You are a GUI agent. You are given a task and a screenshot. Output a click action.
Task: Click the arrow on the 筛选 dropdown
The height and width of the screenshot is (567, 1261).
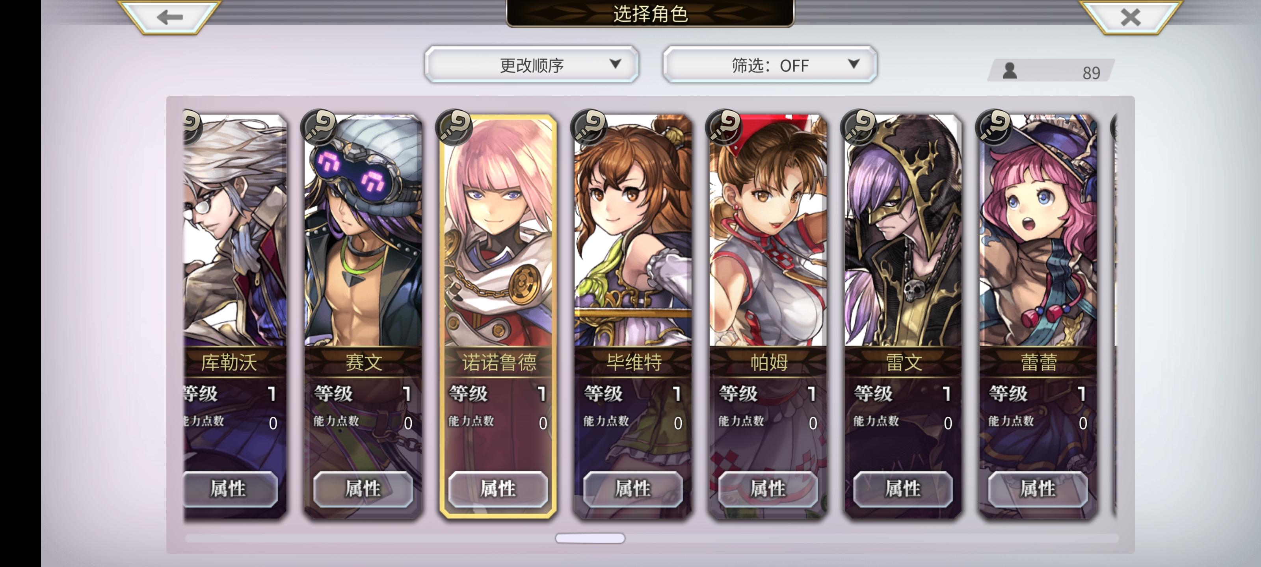pos(853,64)
